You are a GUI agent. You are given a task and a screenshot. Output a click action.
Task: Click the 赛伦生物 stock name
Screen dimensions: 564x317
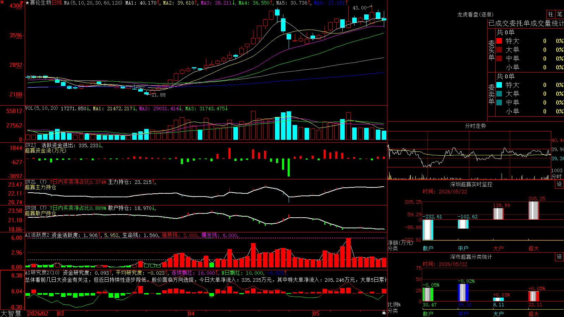pos(41,3)
